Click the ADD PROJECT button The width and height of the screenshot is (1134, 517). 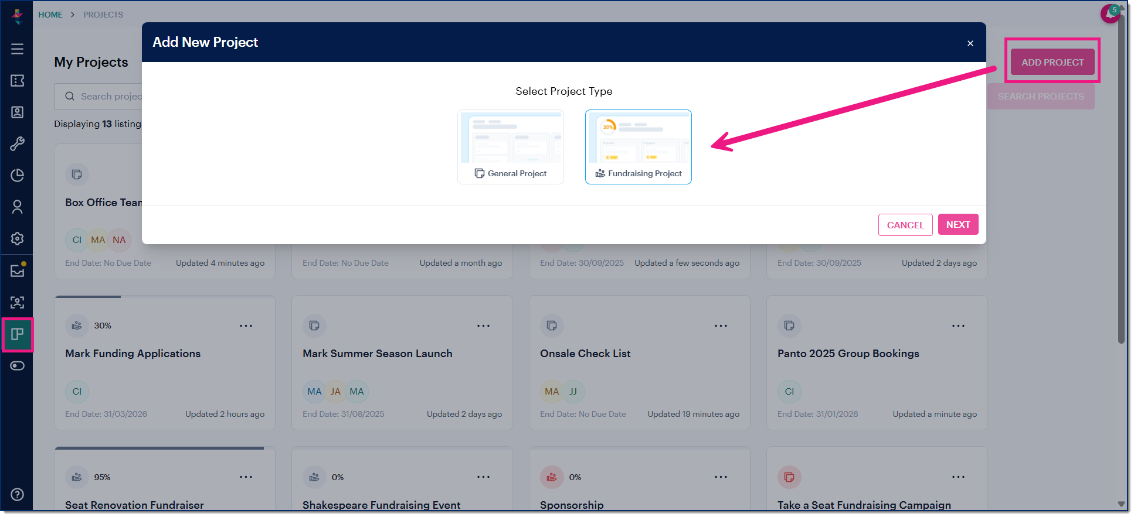(1052, 62)
